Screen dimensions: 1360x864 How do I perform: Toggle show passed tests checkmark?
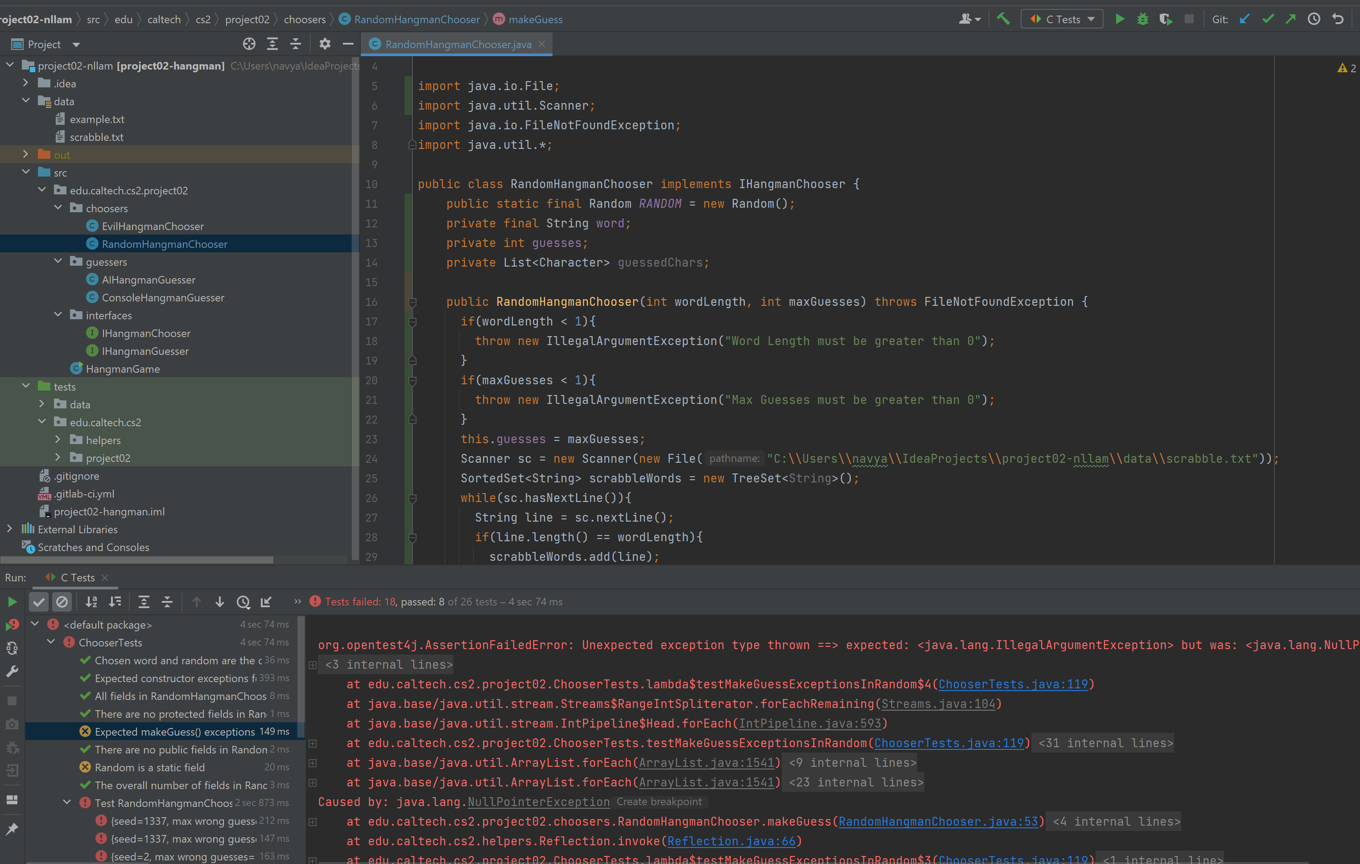click(x=38, y=602)
